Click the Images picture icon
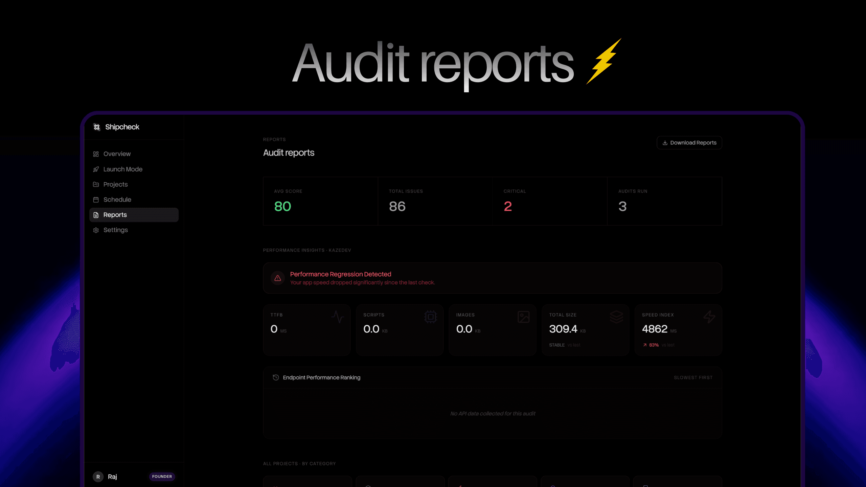866x487 pixels. 524,317
